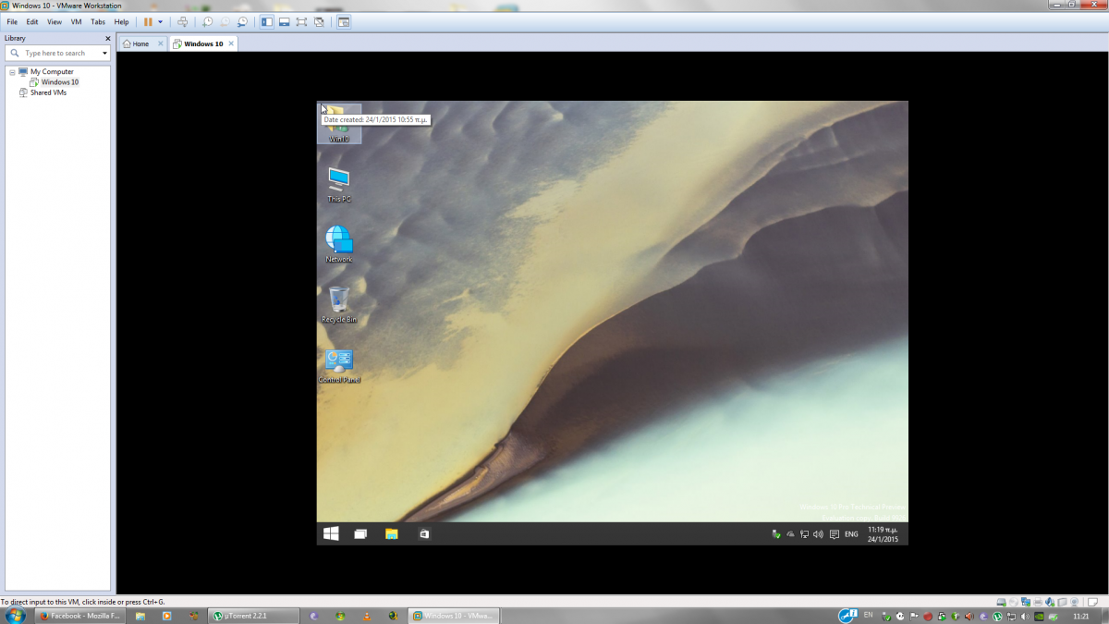Viewport: 1109px width, 624px height.
Task: Open the guest Windows 10 Start button
Action: click(x=331, y=533)
